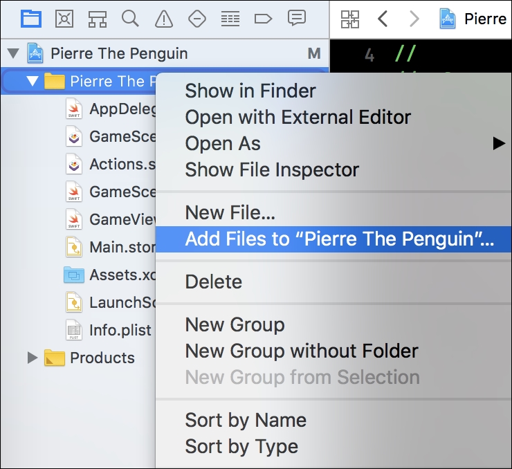Click the M source control status badge
The image size is (512, 469).
pyautogui.click(x=314, y=53)
